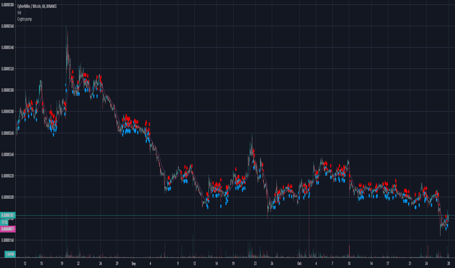This screenshot has height=268, width=455.
Task: Click the 0.00000340 price axis label
Action: point(7,48)
